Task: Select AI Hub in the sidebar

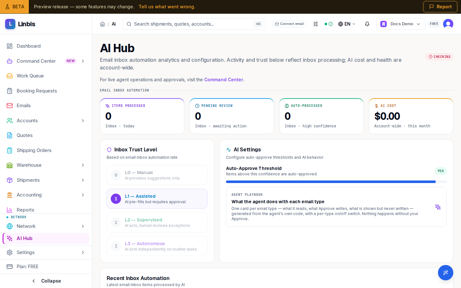Action: coord(46,238)
